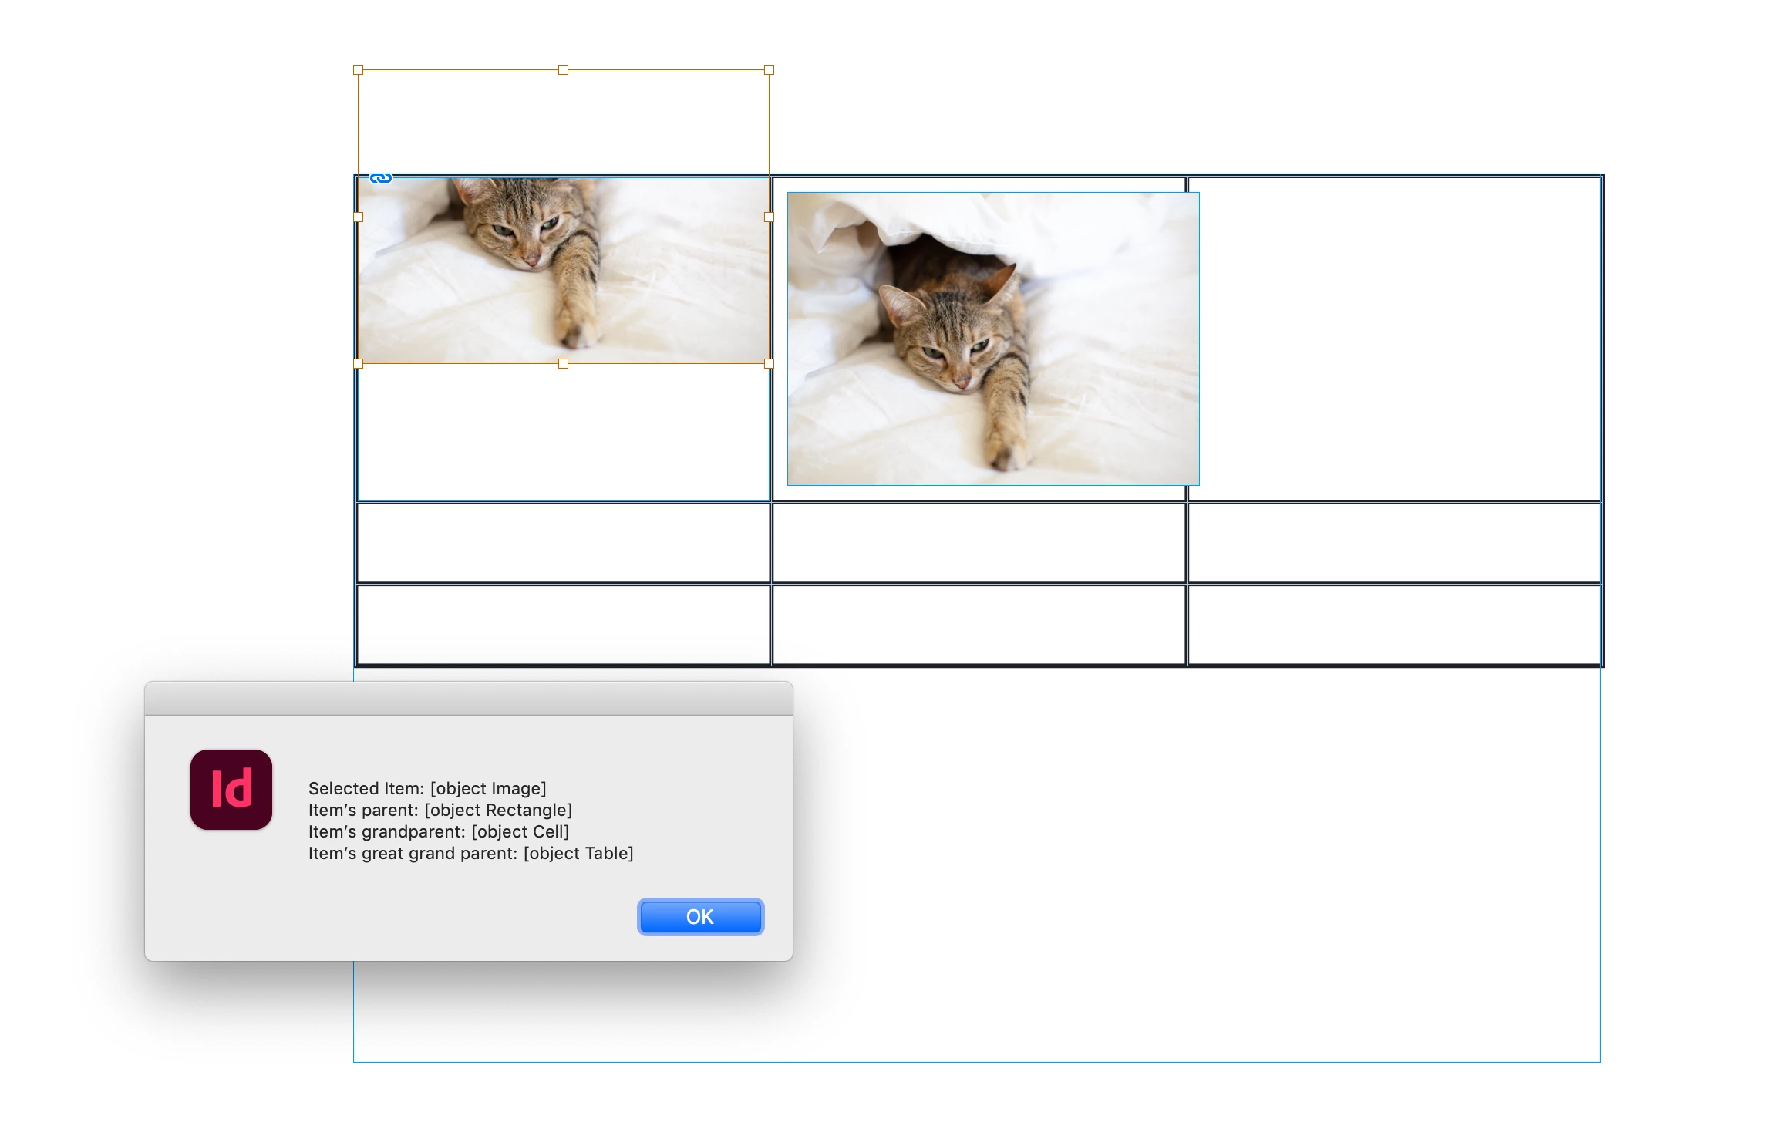Image resolution: width=1772 pixels, height=1146 pixels.
Task: Click the bottom row's left table cell
Action: (563, 625)
